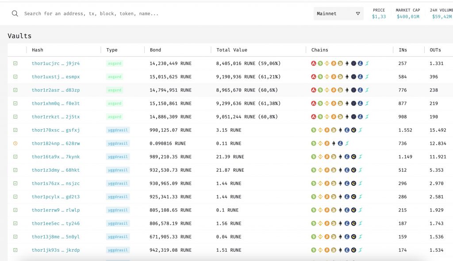Click the Hash column header
This screenshot has width=453, height=261.
coord(38,50)
